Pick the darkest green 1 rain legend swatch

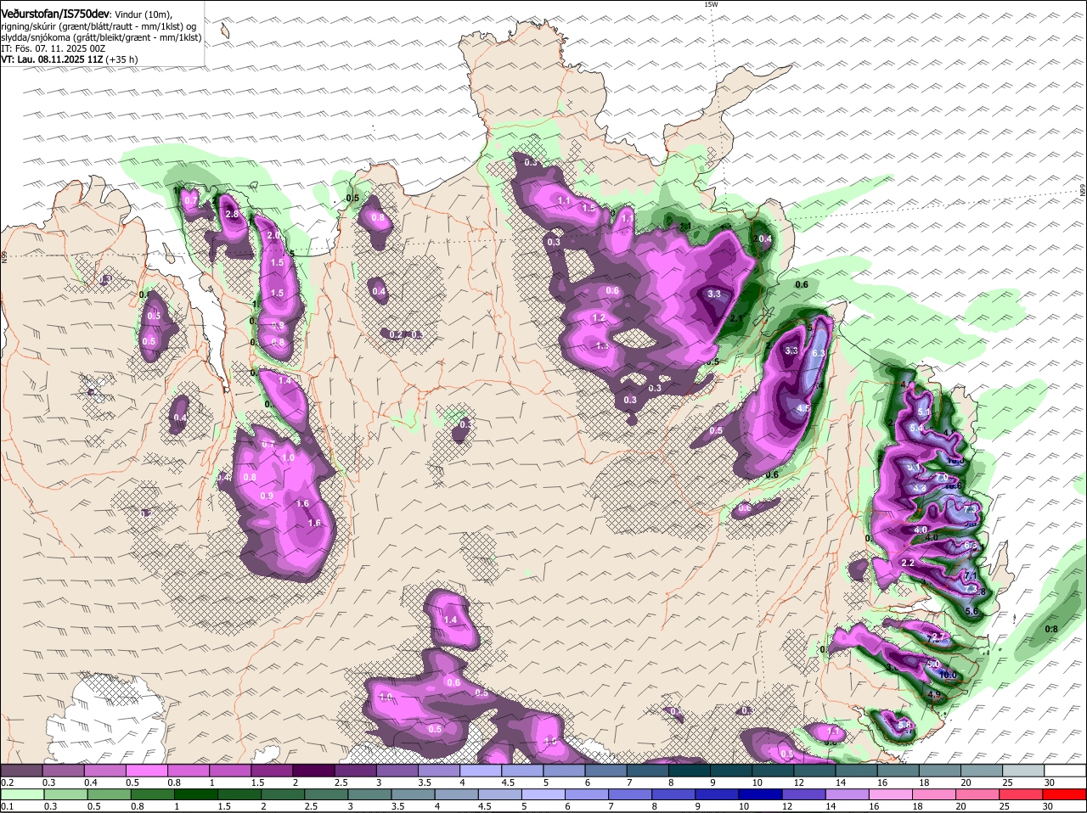click(x=197, y=794)
